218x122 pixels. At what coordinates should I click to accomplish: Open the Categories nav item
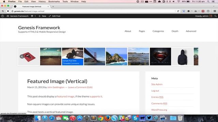coord(158,31)
